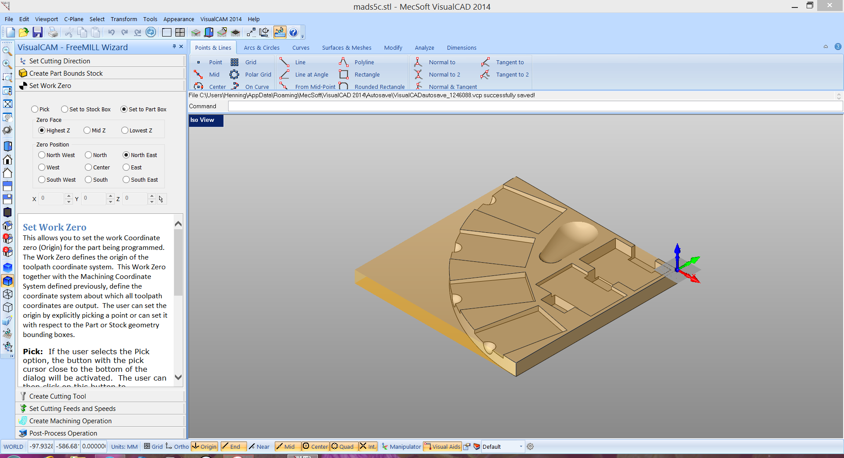844x458 pixels.
Task: Select the Lowest Z zero face option
Action: pos(125,131)
